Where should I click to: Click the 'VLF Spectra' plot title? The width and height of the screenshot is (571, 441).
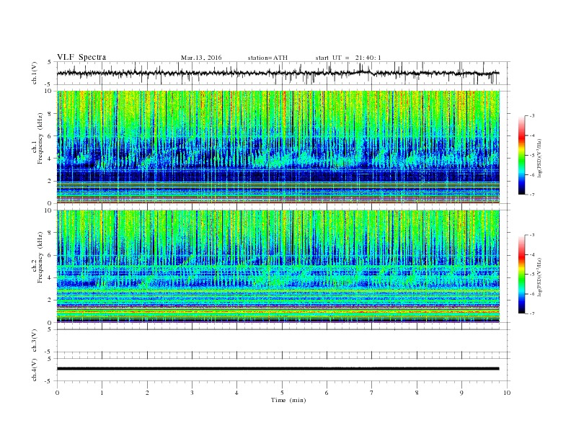click(x=81, y=57)
